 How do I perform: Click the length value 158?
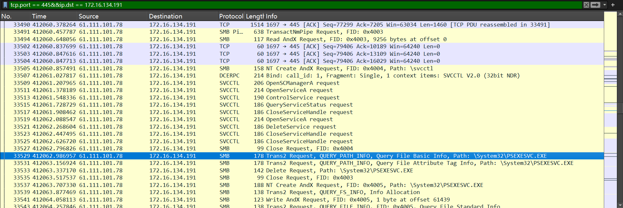[x=258, y=68]
